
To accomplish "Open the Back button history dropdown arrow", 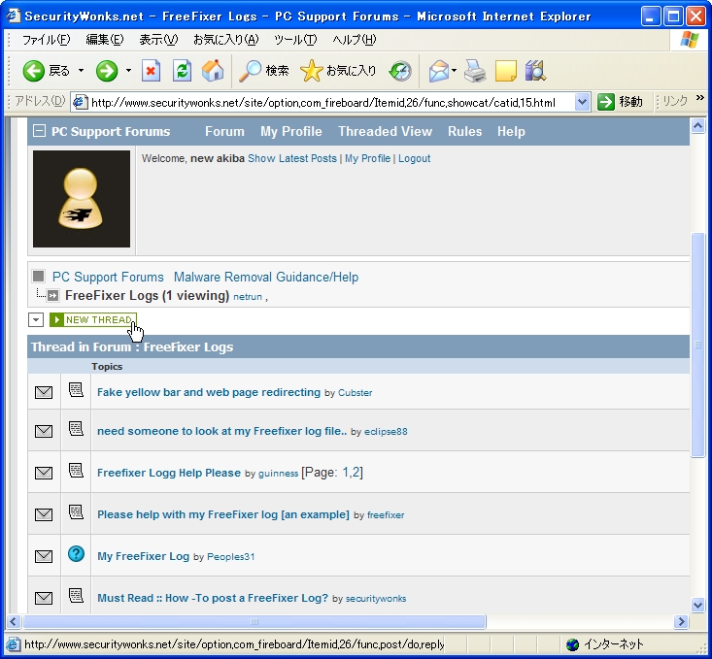I will (81, 71).
